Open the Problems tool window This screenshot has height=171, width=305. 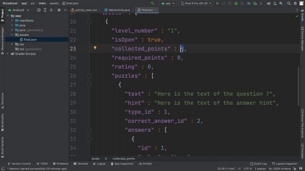(61, 164)
